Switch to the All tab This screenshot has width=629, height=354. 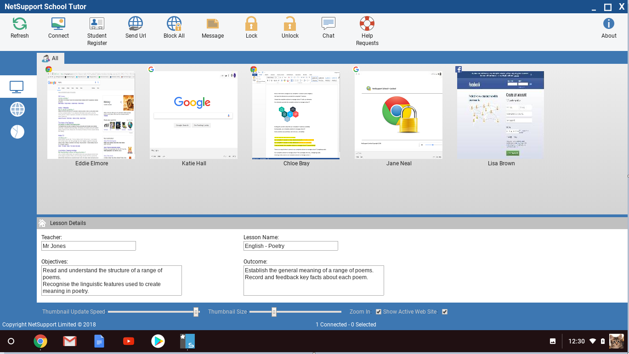pyautogui.click(x=51, y=58)
